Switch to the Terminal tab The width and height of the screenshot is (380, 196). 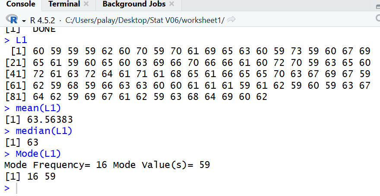[x=64, y=4]
